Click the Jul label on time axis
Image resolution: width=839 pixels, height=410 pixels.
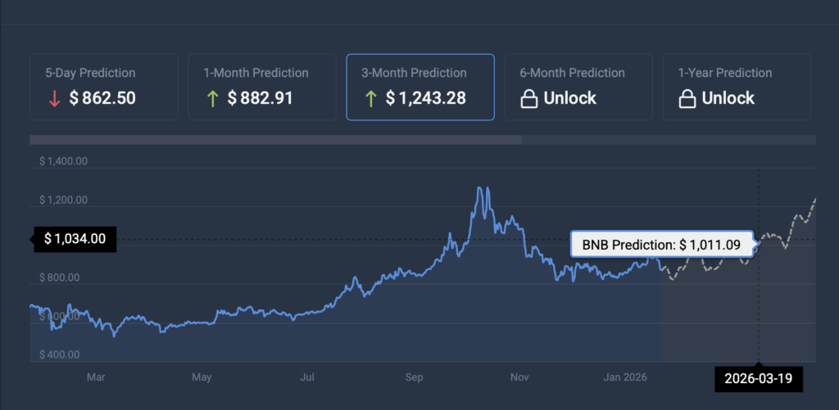coord(307,377)
